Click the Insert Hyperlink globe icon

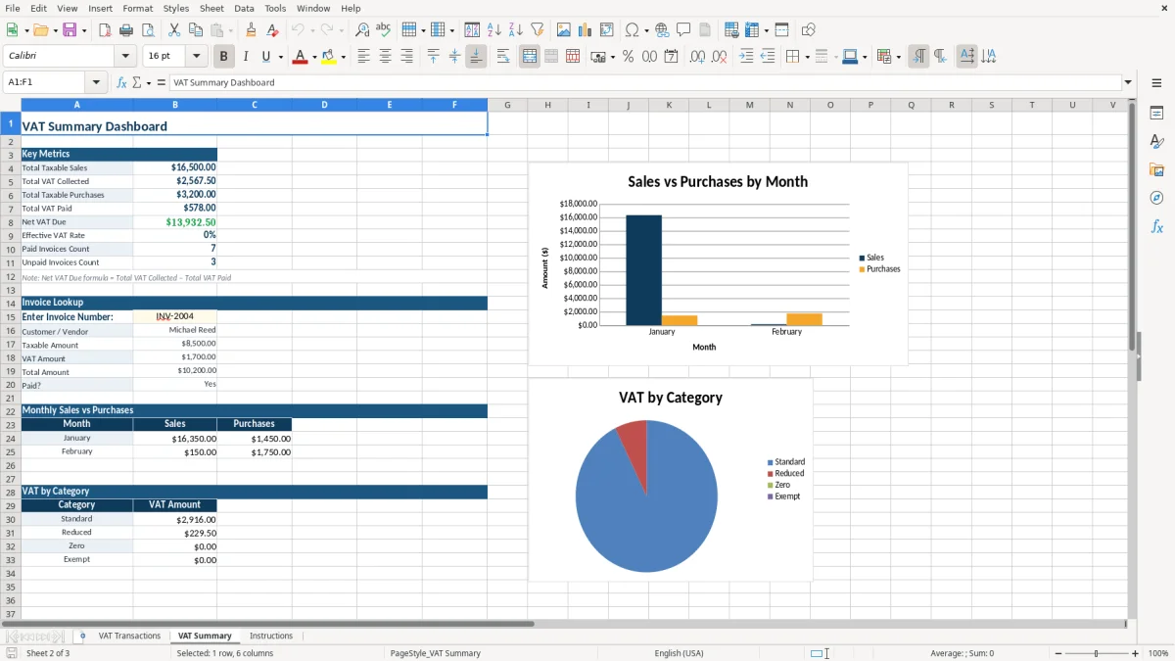tap(662, 30)
